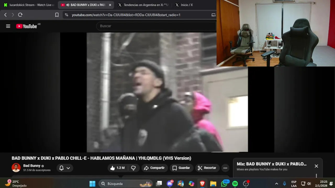The width and height of the screenshot is (335, 188).
Task: Click the taskbar Búsqueda search box
Action: [x=126, y=184]
